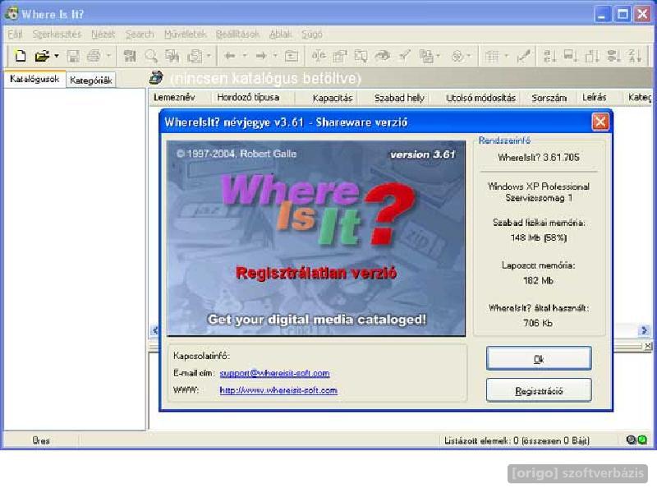
Task: Open the Ablak menu
Action: pos(280,35)
